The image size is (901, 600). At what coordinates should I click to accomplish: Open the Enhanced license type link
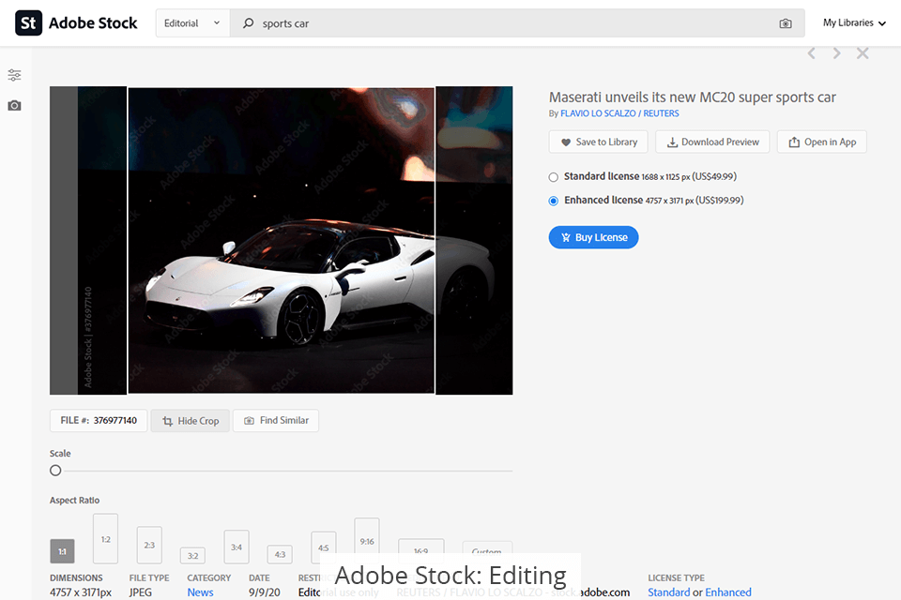coord(728,592)
